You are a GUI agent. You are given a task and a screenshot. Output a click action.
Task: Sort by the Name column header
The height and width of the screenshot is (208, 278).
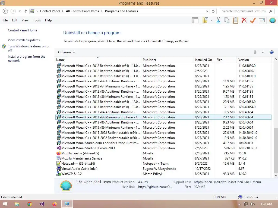98,60
